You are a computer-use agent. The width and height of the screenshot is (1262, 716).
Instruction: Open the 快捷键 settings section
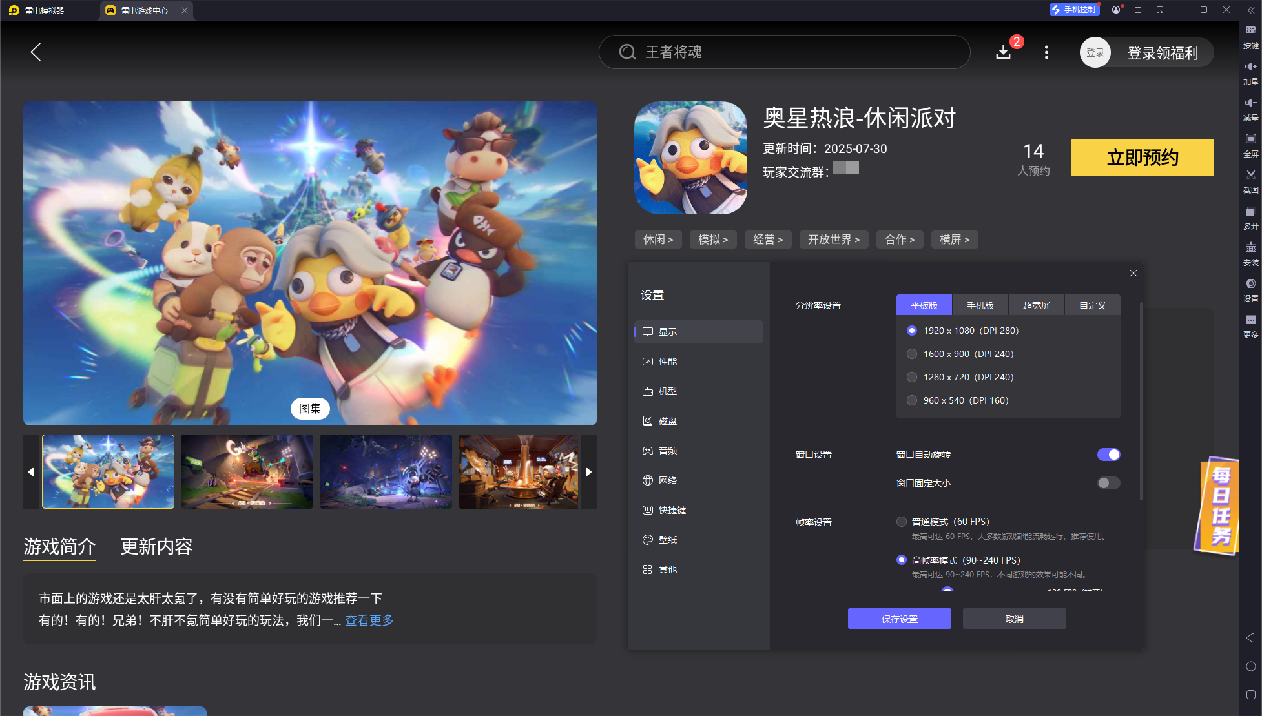(x=699, y=510)
